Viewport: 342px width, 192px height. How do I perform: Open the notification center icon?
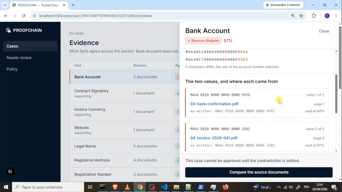[334, 187]
